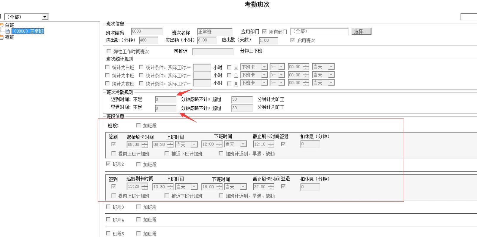The height and width of the screenshot is (237, 477).
Task: Toggle the 所有部门 checkbox
Action: (264, 31)
